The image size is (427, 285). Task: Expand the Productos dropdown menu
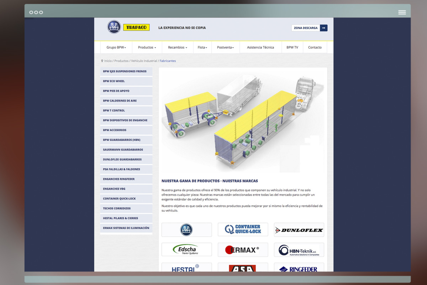[x=147, y=47]
